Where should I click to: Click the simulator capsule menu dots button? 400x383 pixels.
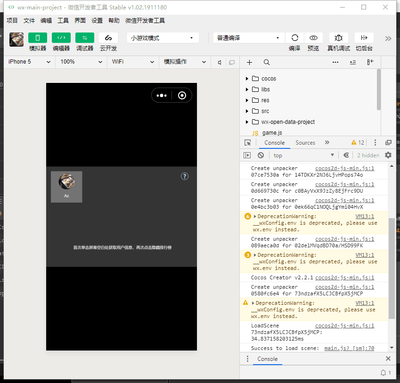click(162, 95)
